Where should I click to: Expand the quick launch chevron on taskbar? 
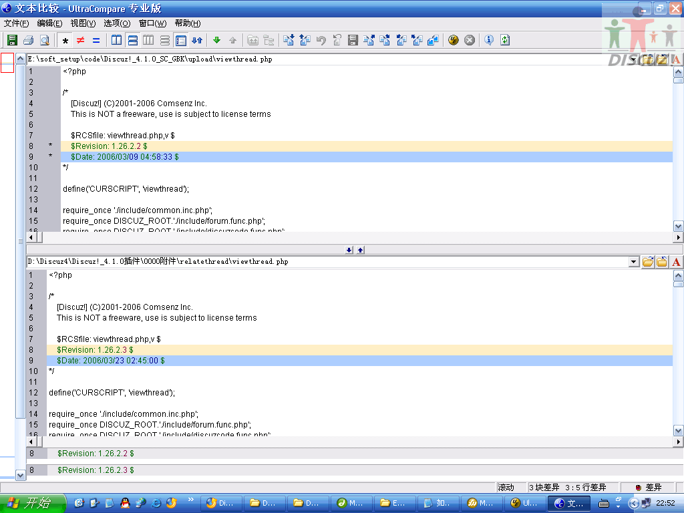pyautogui.click(x=190, y=500)
